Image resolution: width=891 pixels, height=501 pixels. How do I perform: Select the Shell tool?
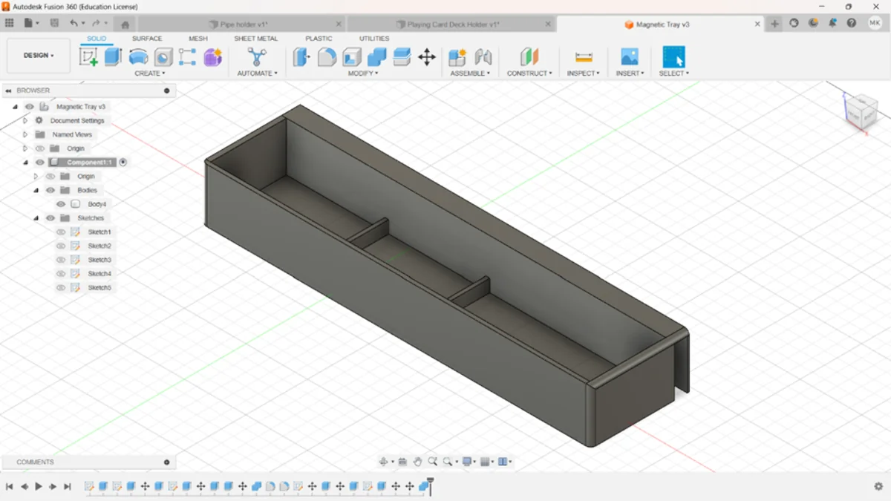coord(352,57)
